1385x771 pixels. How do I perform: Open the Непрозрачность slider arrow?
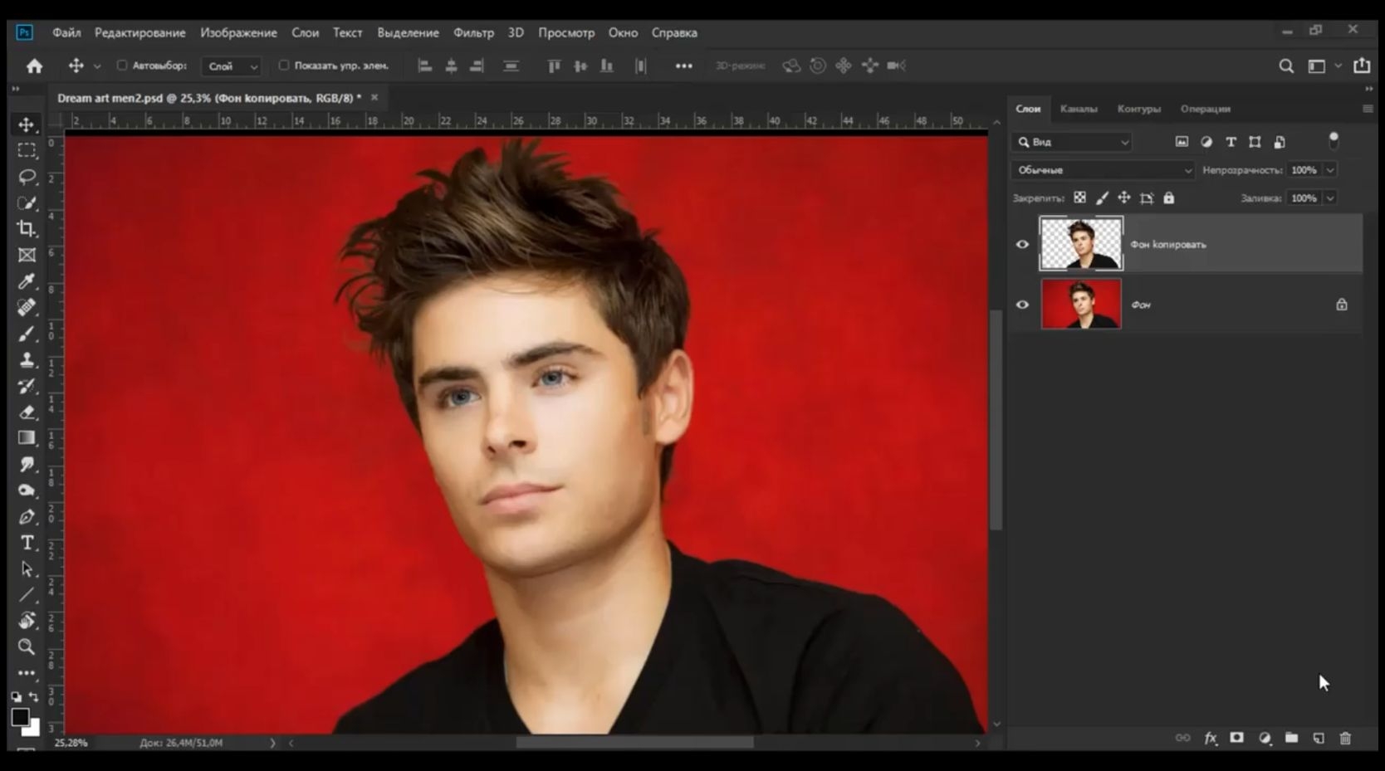pos(1330,170)
